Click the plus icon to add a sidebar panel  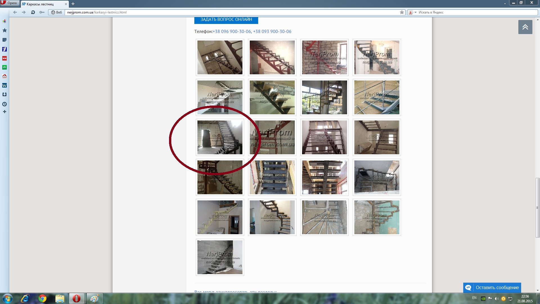4,112
